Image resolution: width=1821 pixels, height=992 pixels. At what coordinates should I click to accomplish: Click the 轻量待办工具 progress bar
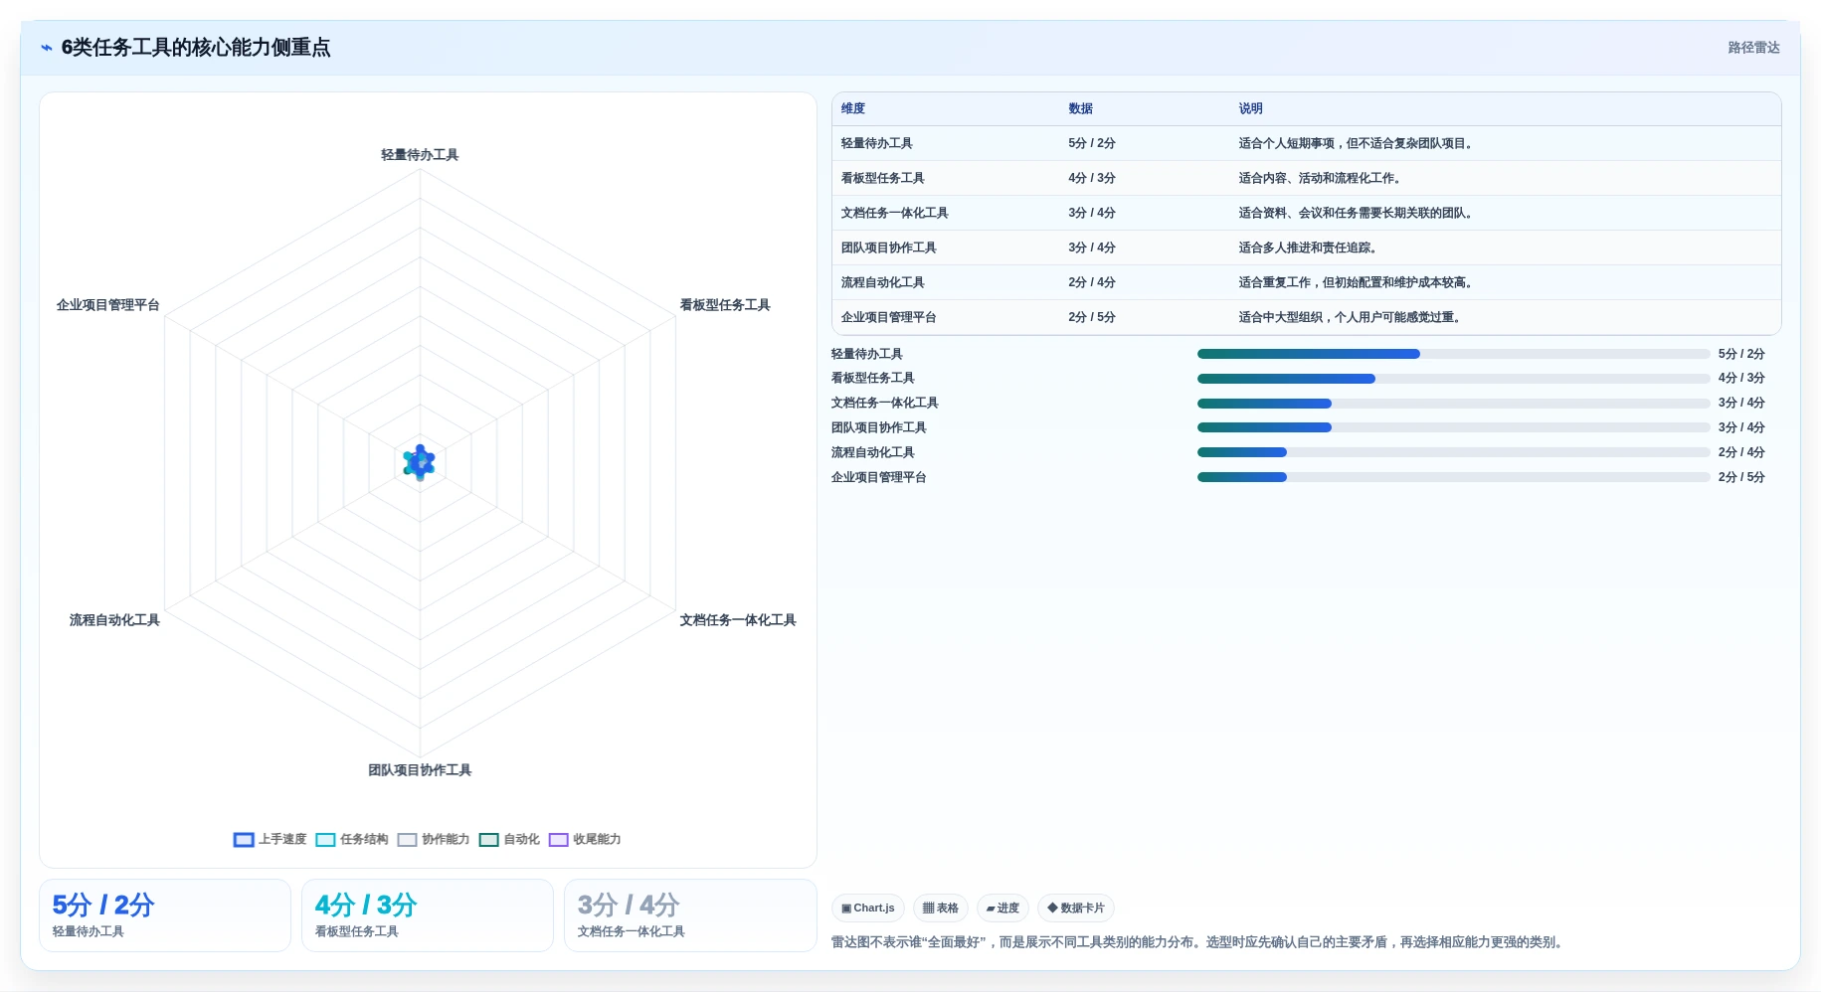click(1454, 354)
